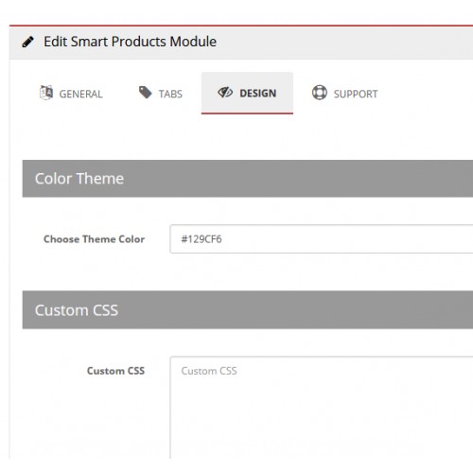
Task: Click the Custom CSS placeholder text
Action: click(209, 371)
